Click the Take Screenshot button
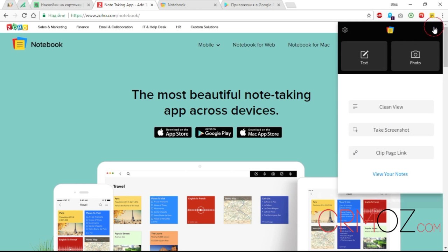Image resolution: width=448 pixels, height=252 pixels. pos(391,130)
